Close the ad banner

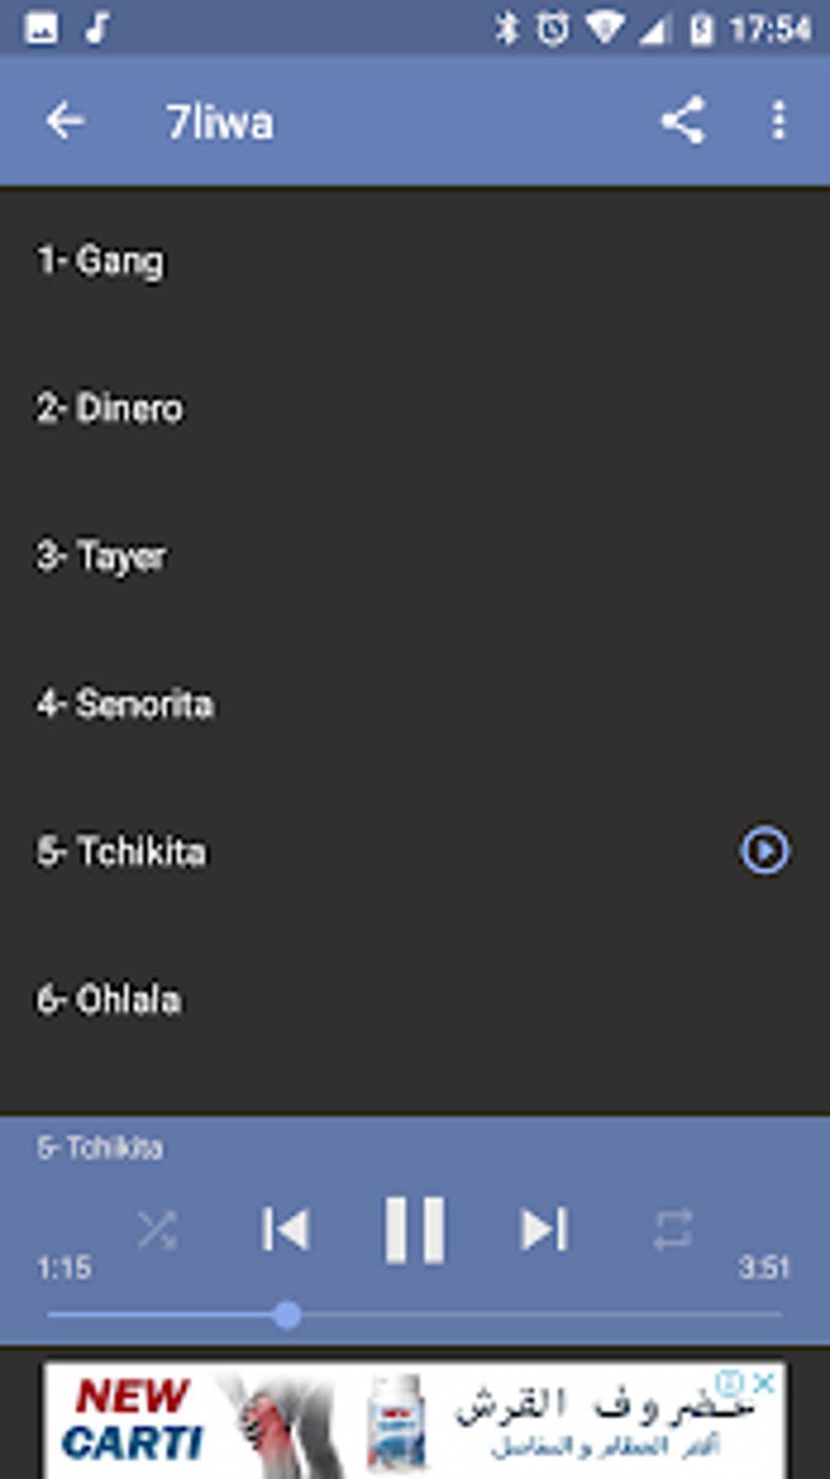[765, 1381]
